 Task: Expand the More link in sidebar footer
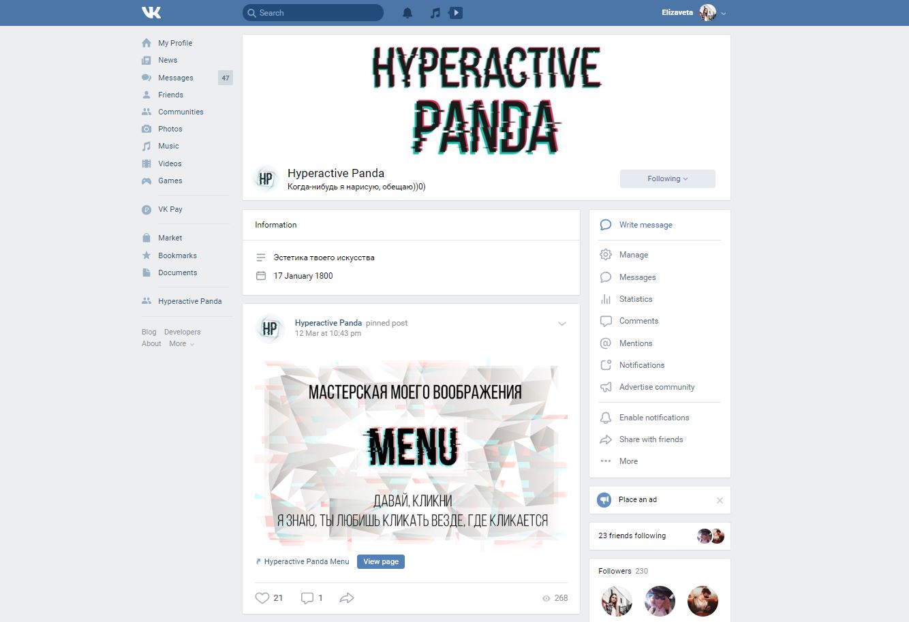click(181, 344)
